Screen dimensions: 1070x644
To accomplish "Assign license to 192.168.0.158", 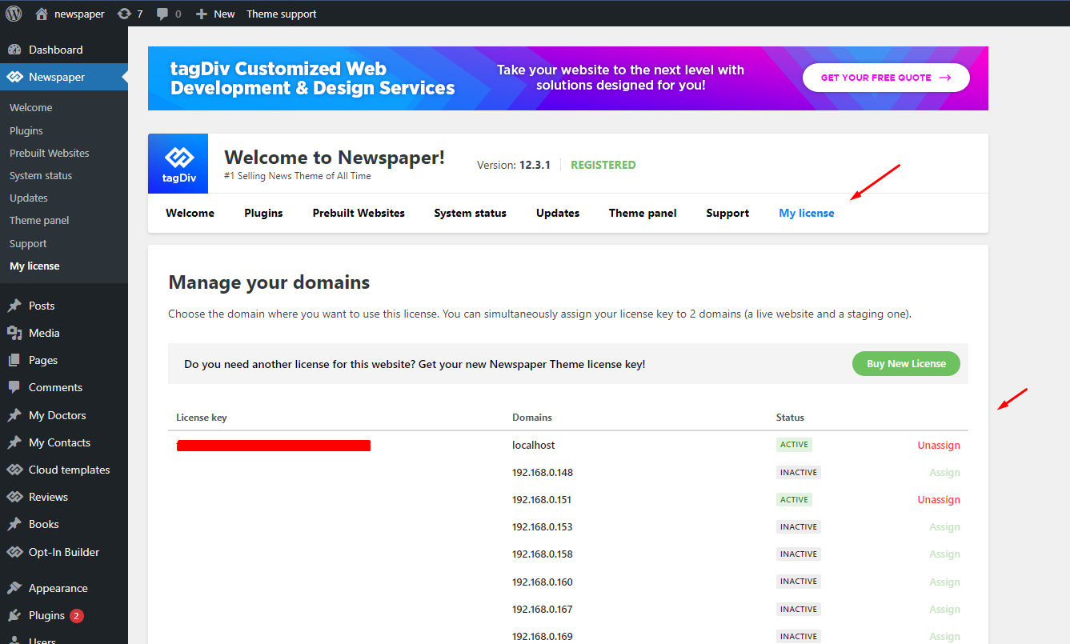I will 944,554.
